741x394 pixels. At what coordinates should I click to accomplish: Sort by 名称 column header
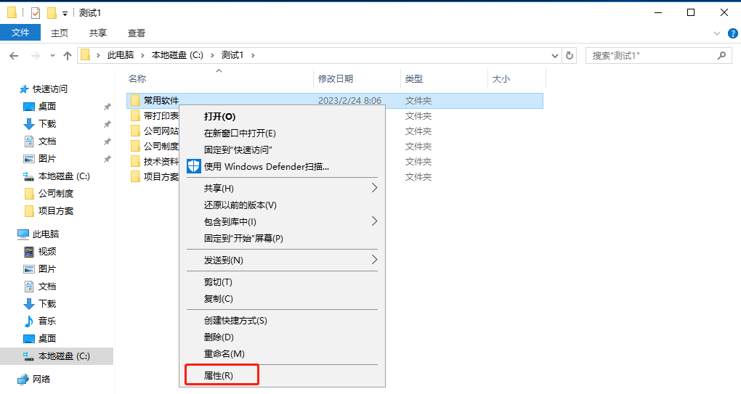(x=137, y=79)
